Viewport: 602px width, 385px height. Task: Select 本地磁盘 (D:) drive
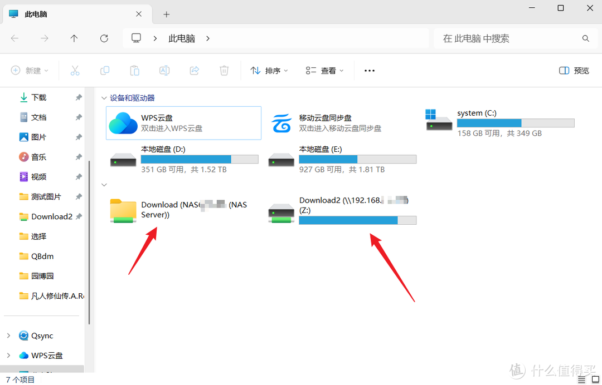coord(183,159)
